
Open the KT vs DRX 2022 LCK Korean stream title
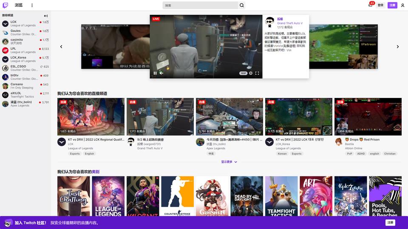click(300, 140)
